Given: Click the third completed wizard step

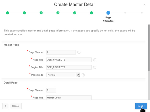Looking at the screenshot, I should pos(41,13).
